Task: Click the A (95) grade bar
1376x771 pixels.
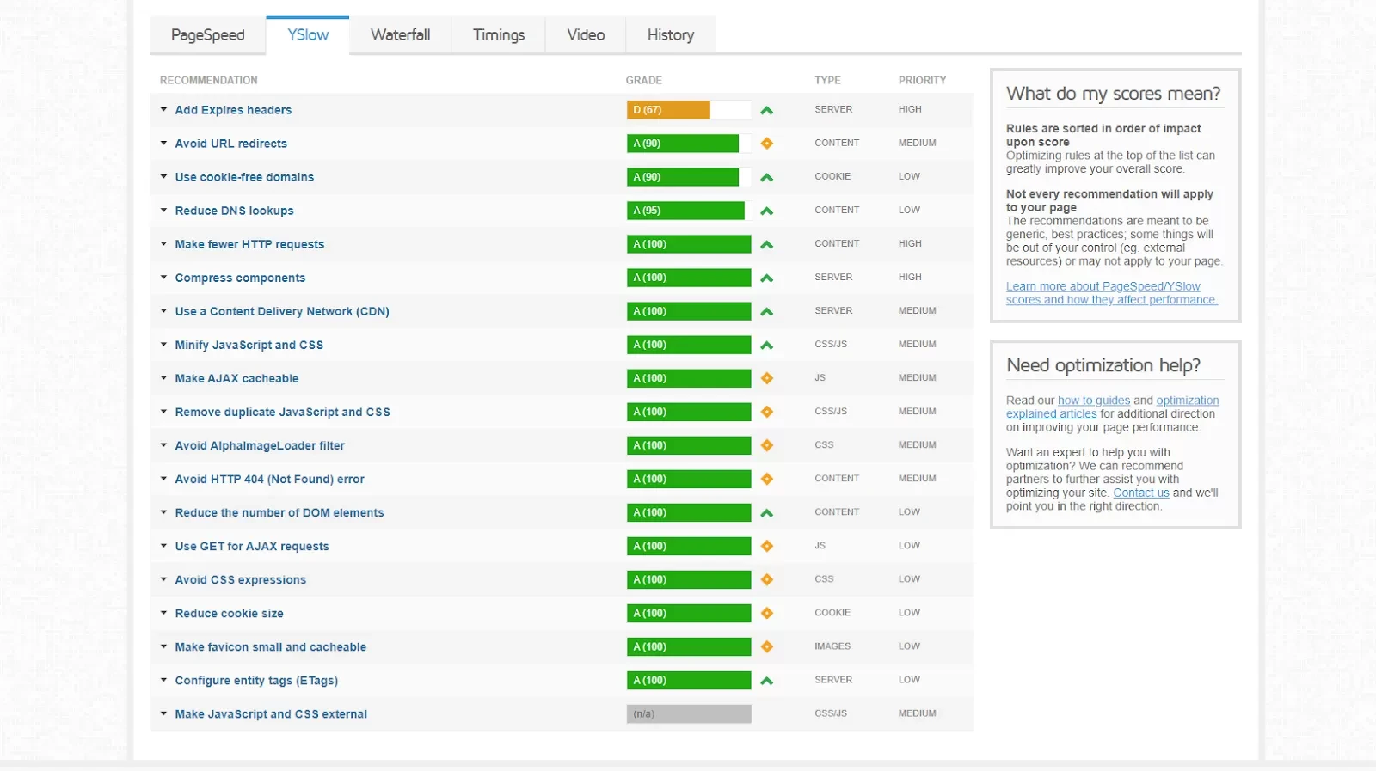Action: 689,211
